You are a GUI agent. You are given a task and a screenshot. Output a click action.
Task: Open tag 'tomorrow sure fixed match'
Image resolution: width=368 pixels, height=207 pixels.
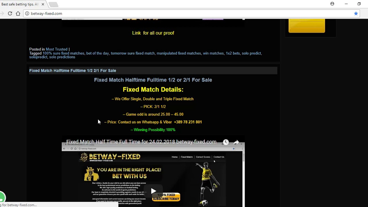click(133, 53)
